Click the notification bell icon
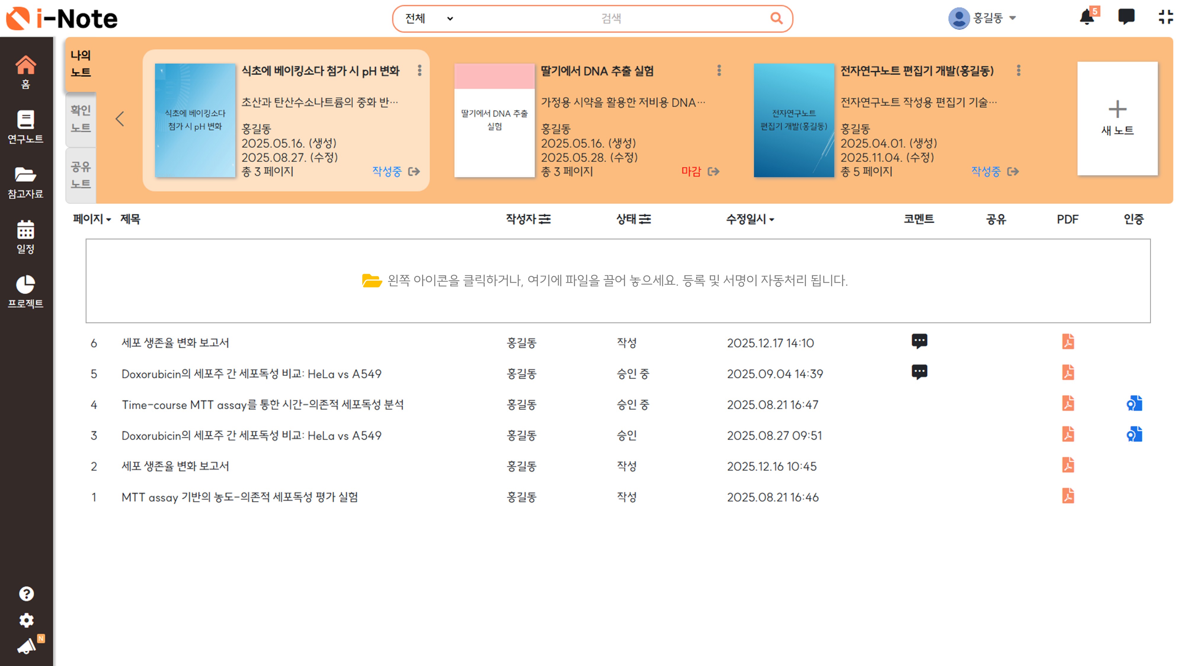1185x666 pixels. pyautogui.click(x=1087, y=17)
